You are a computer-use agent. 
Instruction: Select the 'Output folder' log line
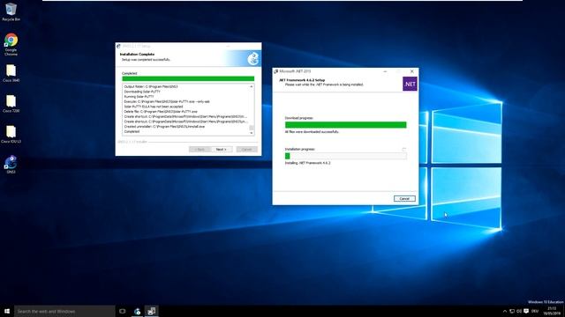point(151,86)
